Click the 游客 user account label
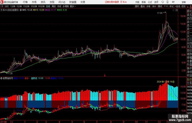Screen dimensions: 192x123 tap(184, 2)
